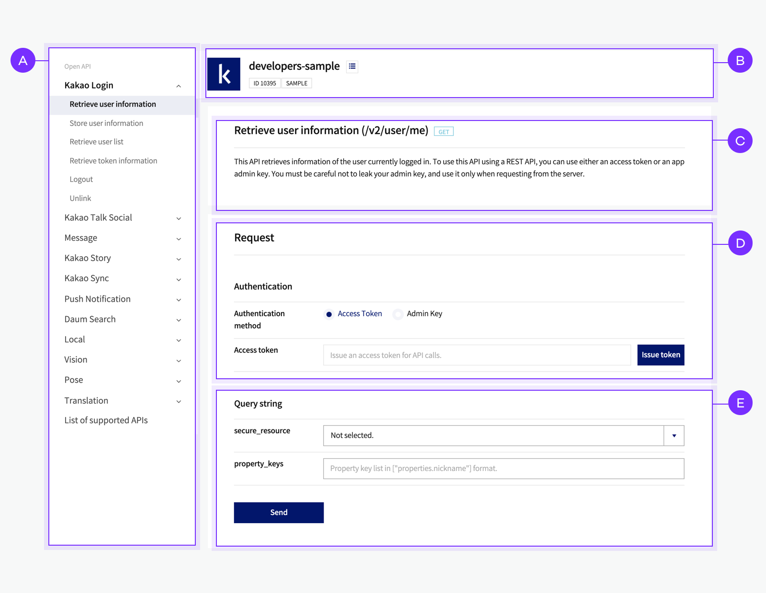
Task: Click the Kakao 'k' app logo
Action: click(x=224, y=74)
